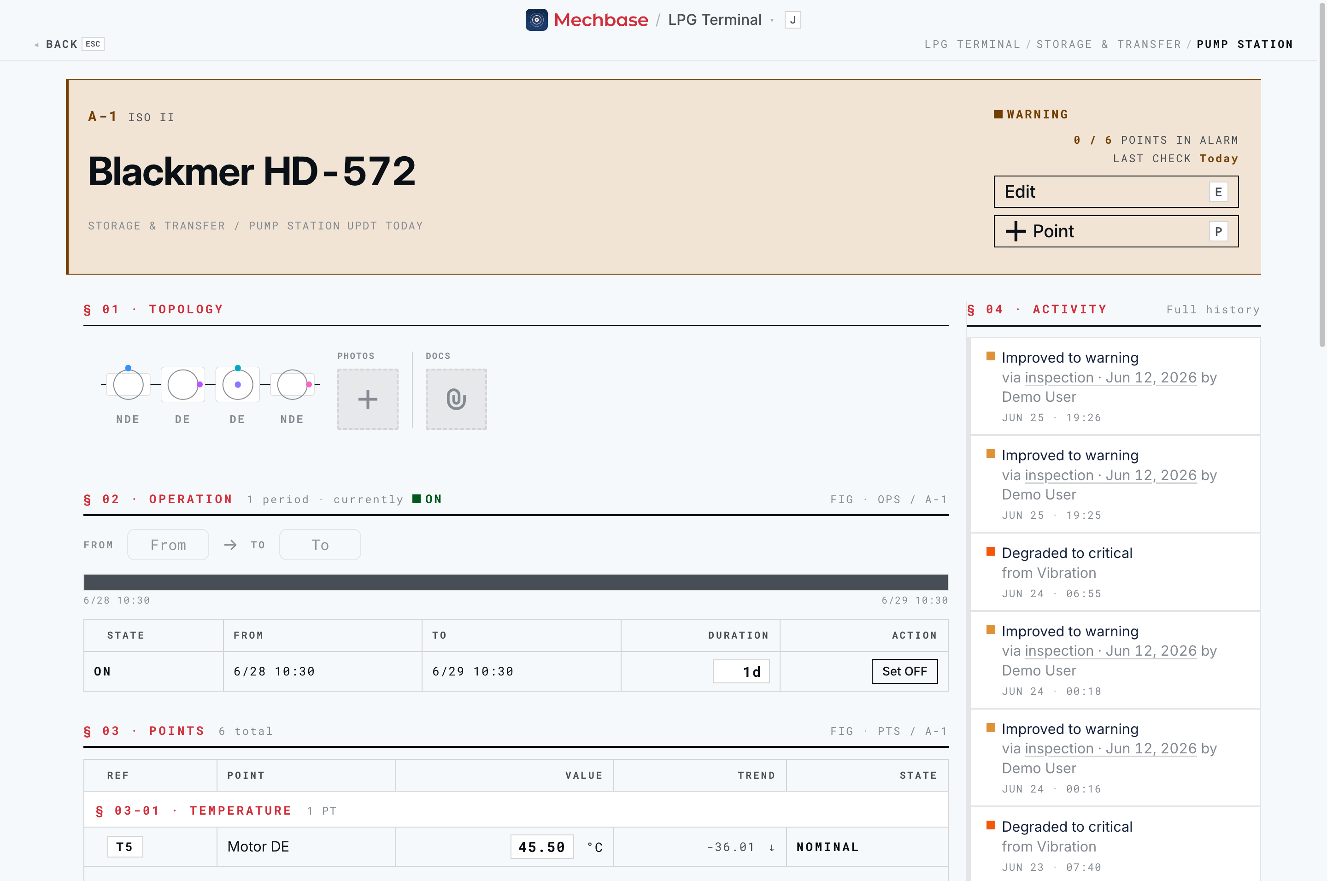Screen dimensions: 1327x881
Task: Click the '0 / 6 POINTS IN ALARM' text
Action: click(1155, 140)
